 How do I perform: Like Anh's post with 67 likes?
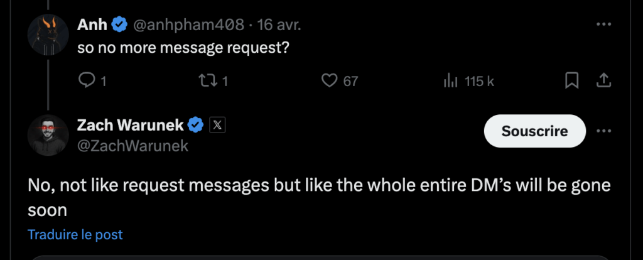coord(330,80)
